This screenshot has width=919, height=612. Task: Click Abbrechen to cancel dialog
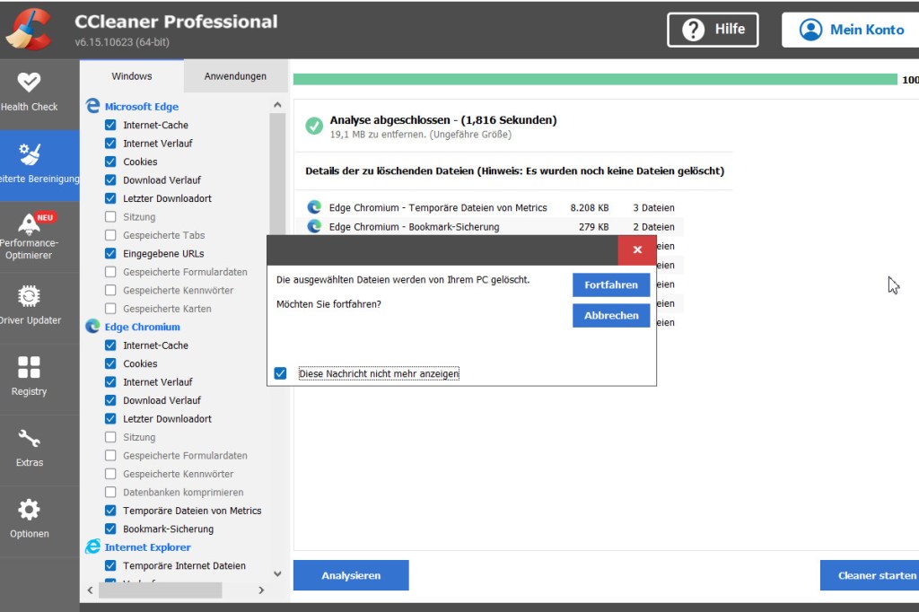[x=610, y=315]
